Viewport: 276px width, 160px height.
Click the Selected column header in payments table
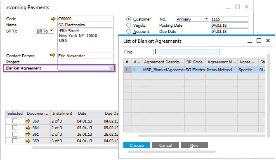click(15, 114)
